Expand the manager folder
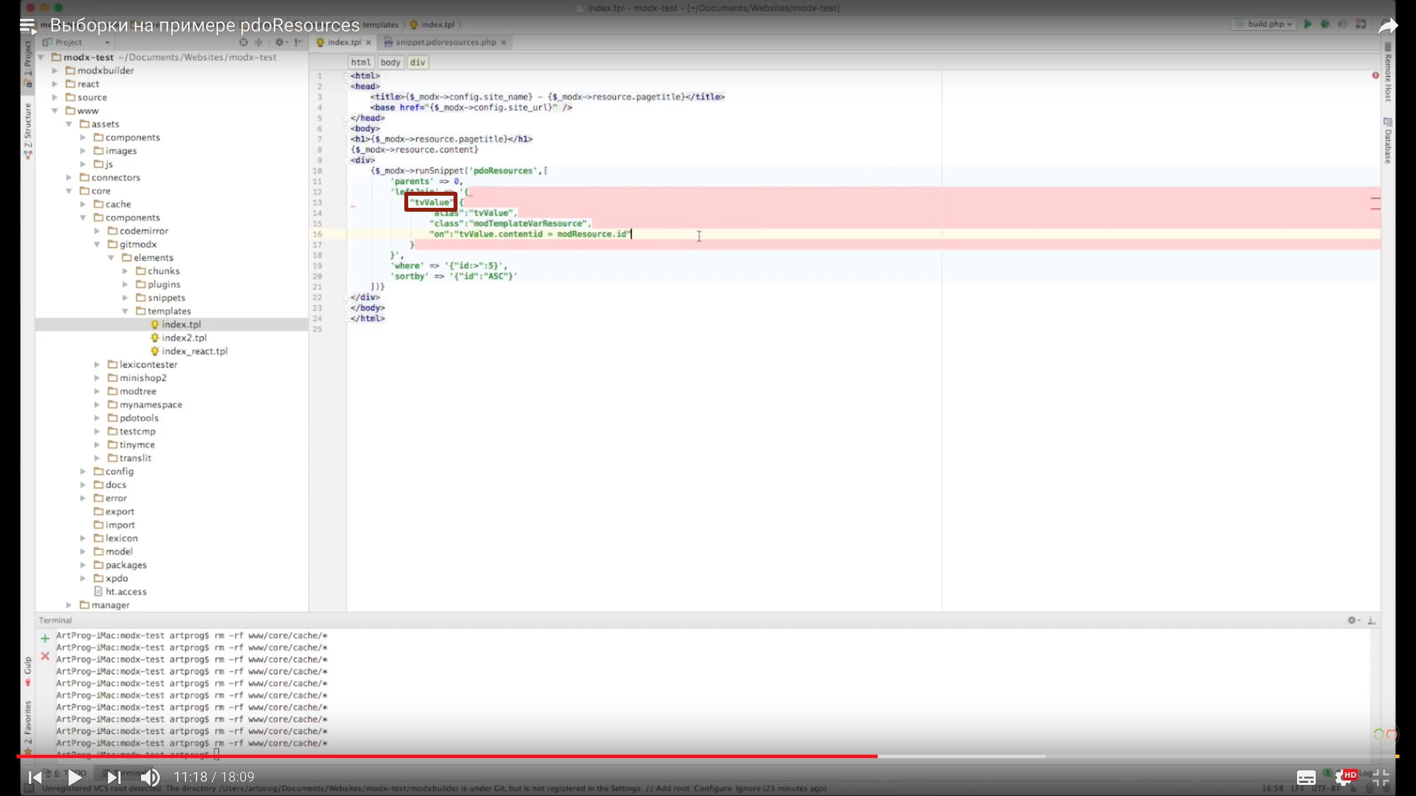The width and height of the screenshot is (1416, 796). click(69, 605)
